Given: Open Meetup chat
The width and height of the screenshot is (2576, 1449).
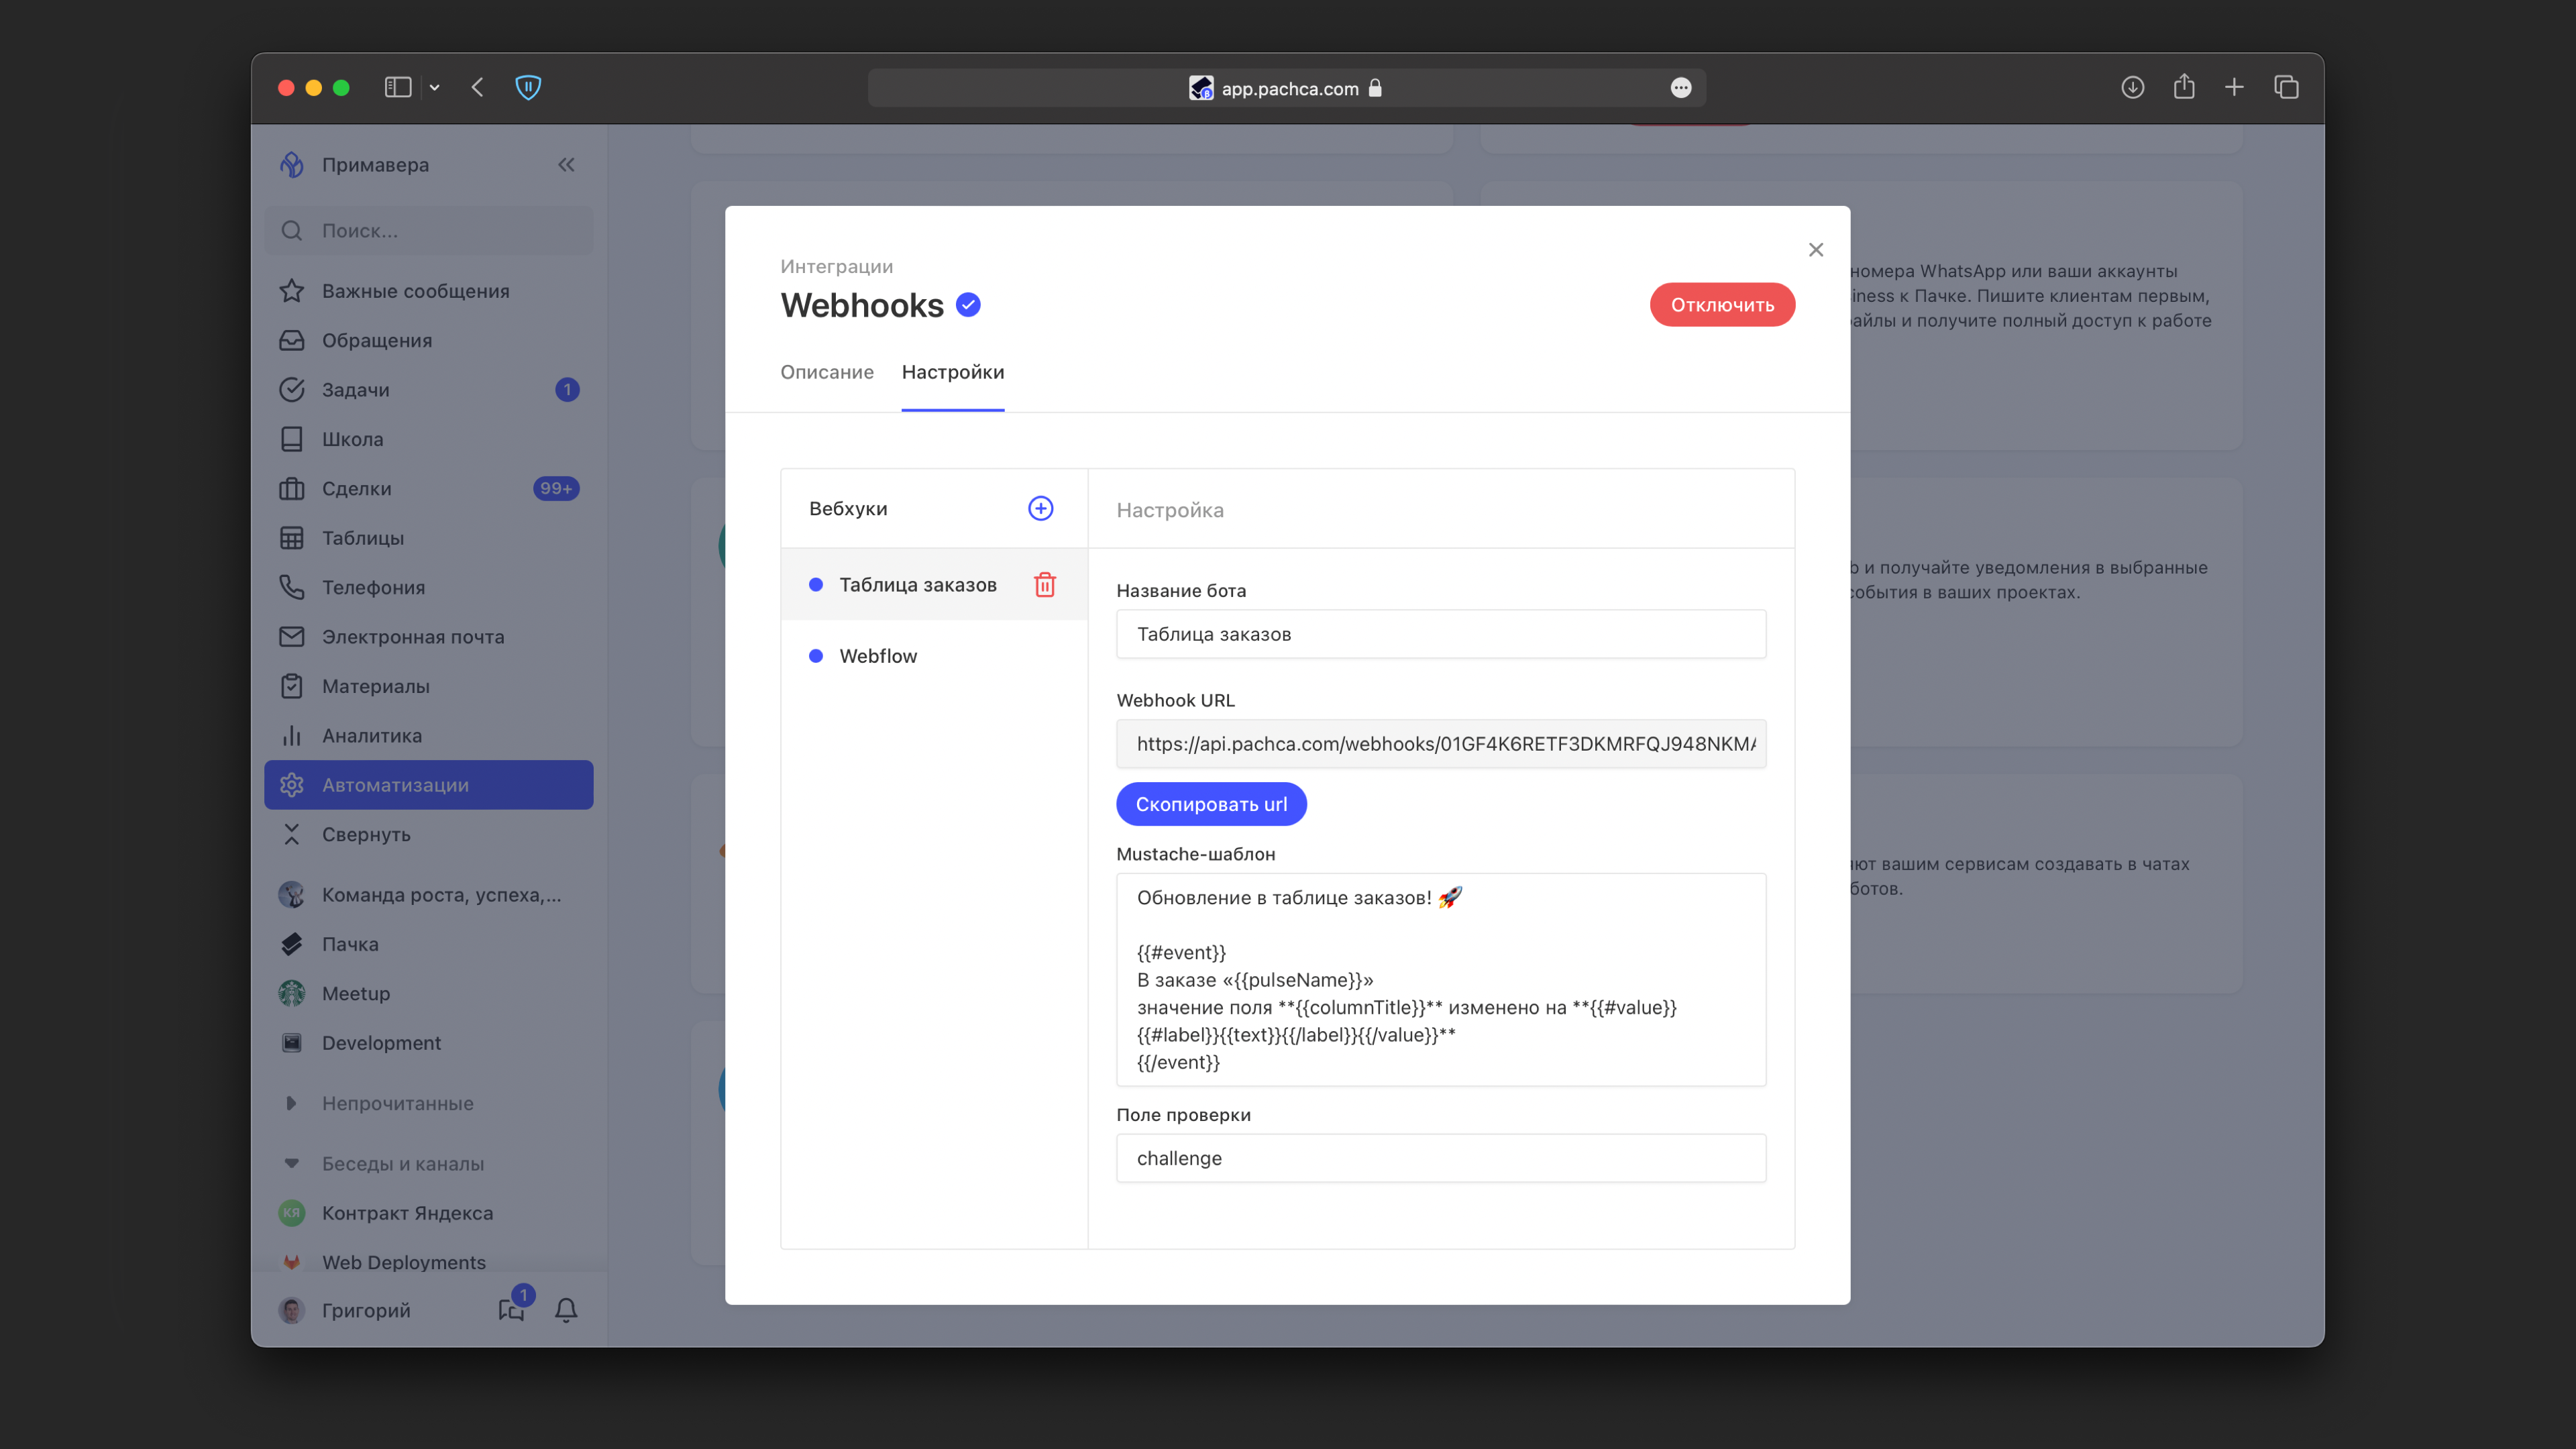Looking at the screenshot, I should [x=428, y=993].
